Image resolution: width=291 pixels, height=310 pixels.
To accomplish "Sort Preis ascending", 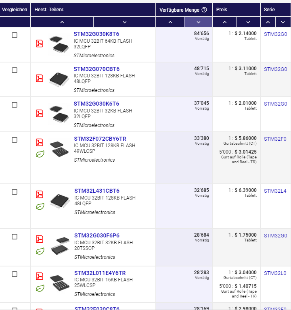I will pos(225,22).
